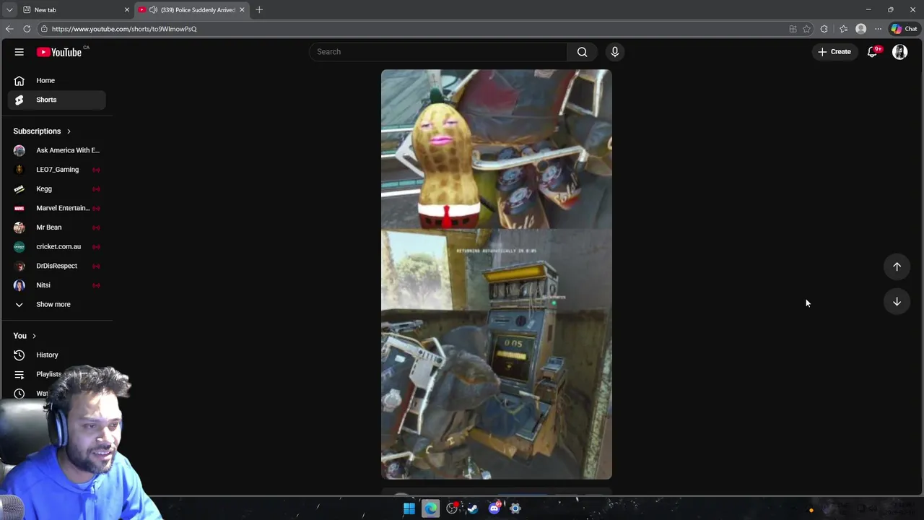Viewport: 924px width, 520px height.
Task: Open Nitsi channel
Action: (57, 285)
